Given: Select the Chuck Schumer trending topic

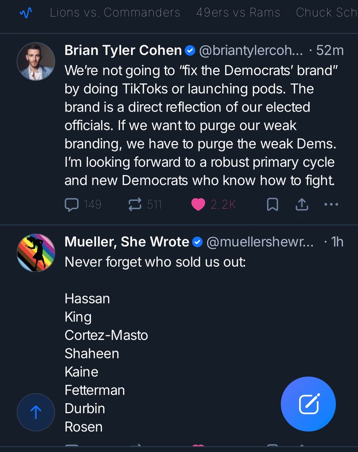Looking at the screenshot, I should 326,13.
